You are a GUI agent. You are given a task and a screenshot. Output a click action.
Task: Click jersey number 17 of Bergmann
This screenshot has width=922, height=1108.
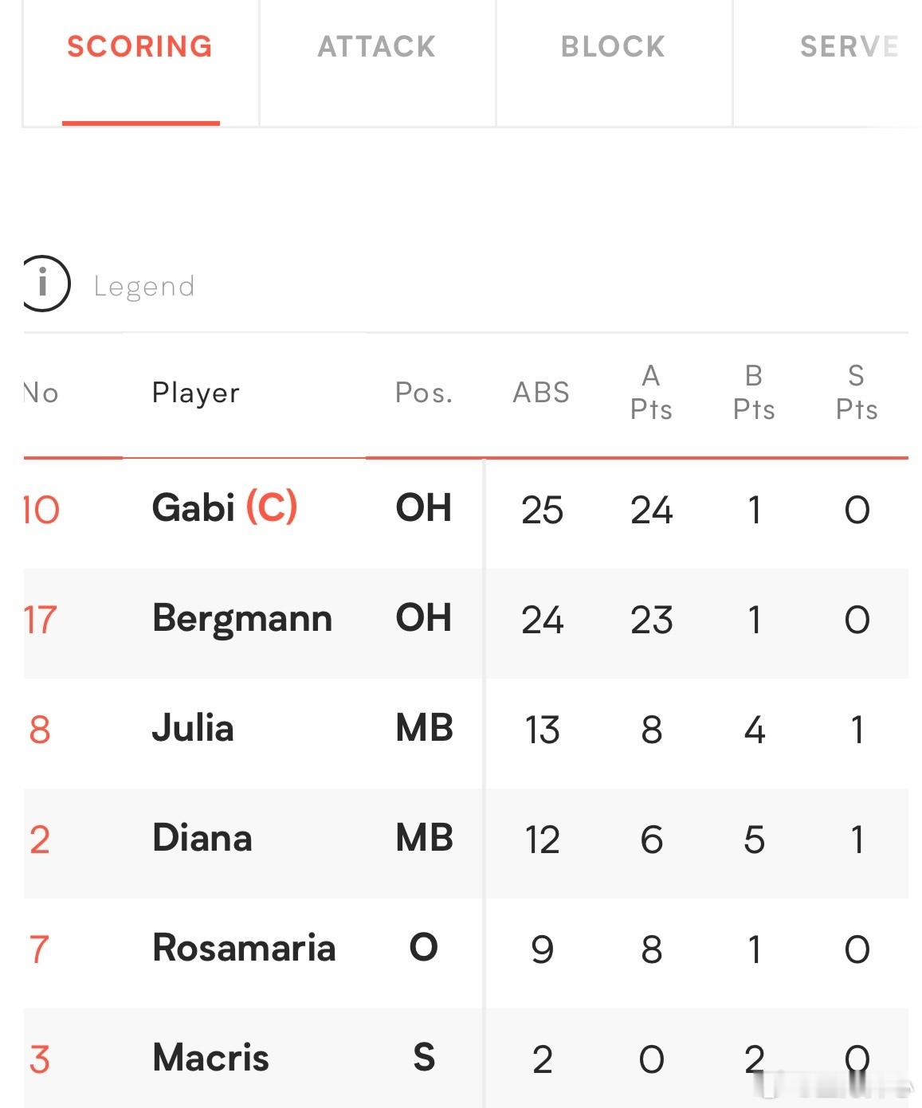click(x=41, y=620)
